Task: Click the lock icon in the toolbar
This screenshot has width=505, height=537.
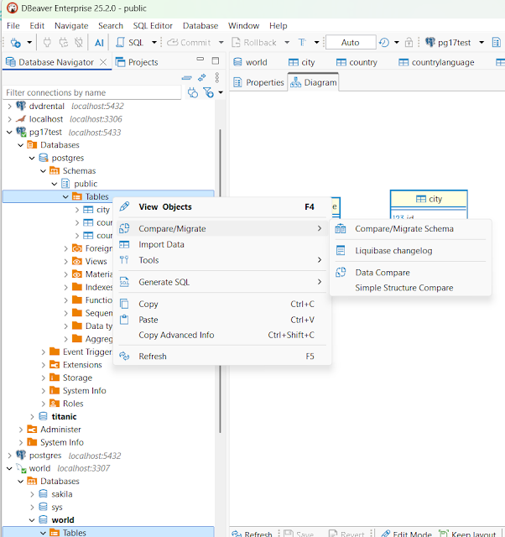Action: click(409, 43)
